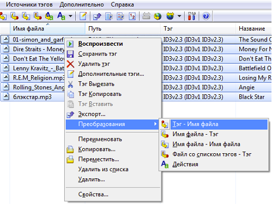272x205 pixels.
Task: Select the блэкстар.mp3 file row
Action: (x=33, y=97)
